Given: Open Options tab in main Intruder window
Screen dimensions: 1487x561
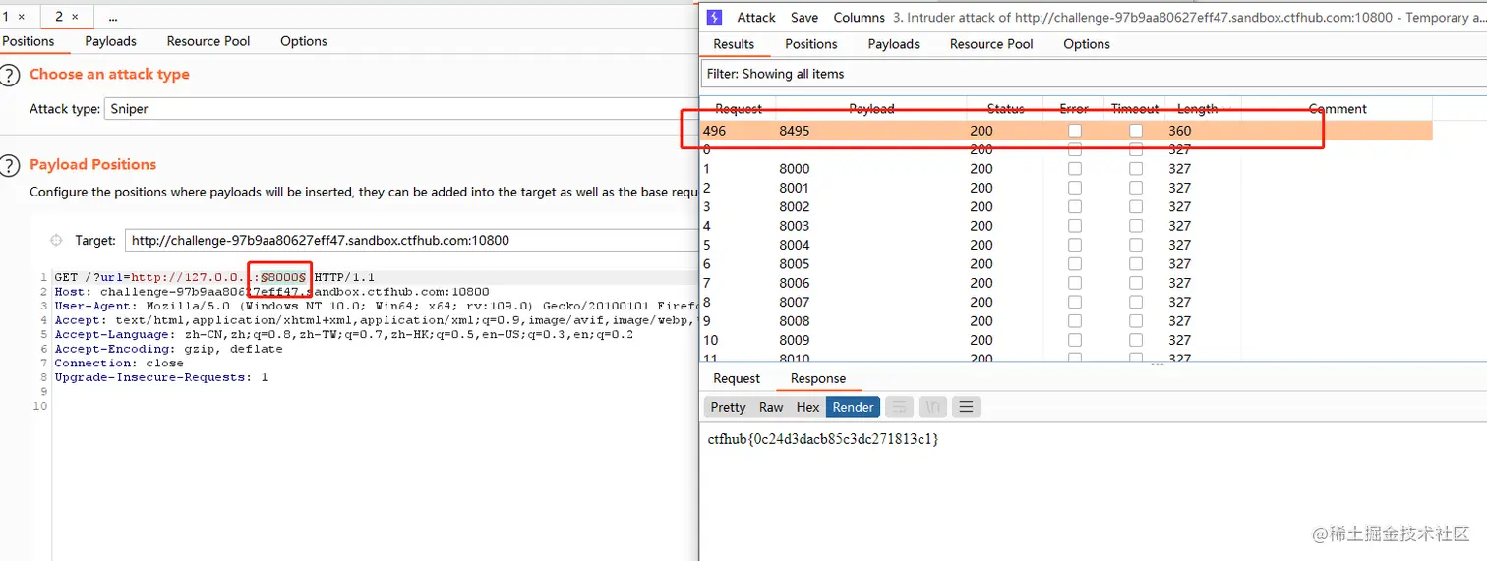Looking at the screenshot, I should [304, 41].
